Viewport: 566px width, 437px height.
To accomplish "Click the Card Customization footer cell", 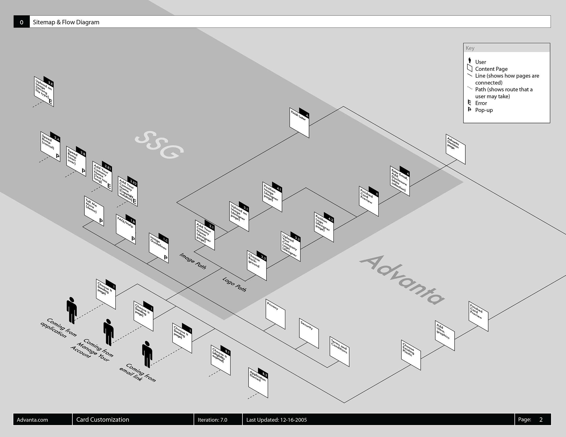I will coord(133,420).
